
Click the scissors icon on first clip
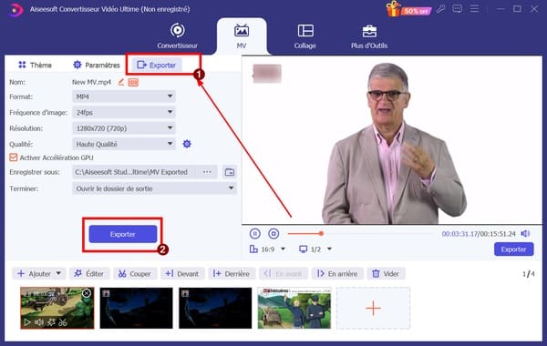(x=62, y=322)
